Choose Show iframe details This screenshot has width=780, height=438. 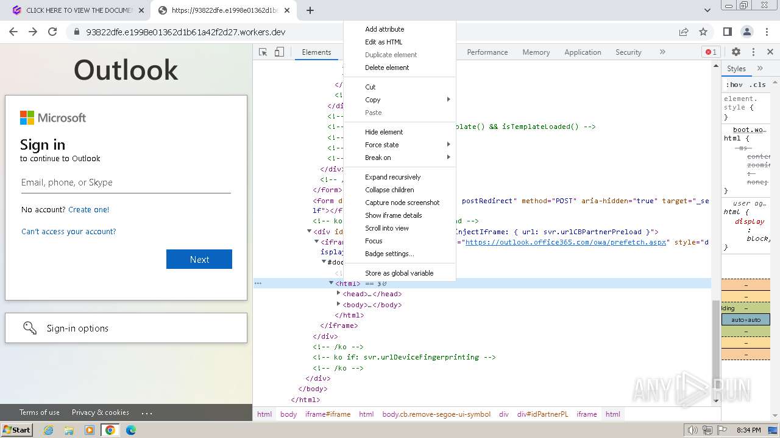(x=400, y=215)
